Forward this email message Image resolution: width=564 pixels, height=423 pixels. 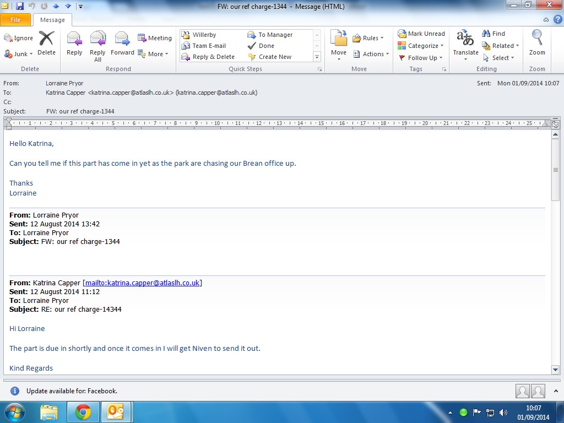point(122,44)
